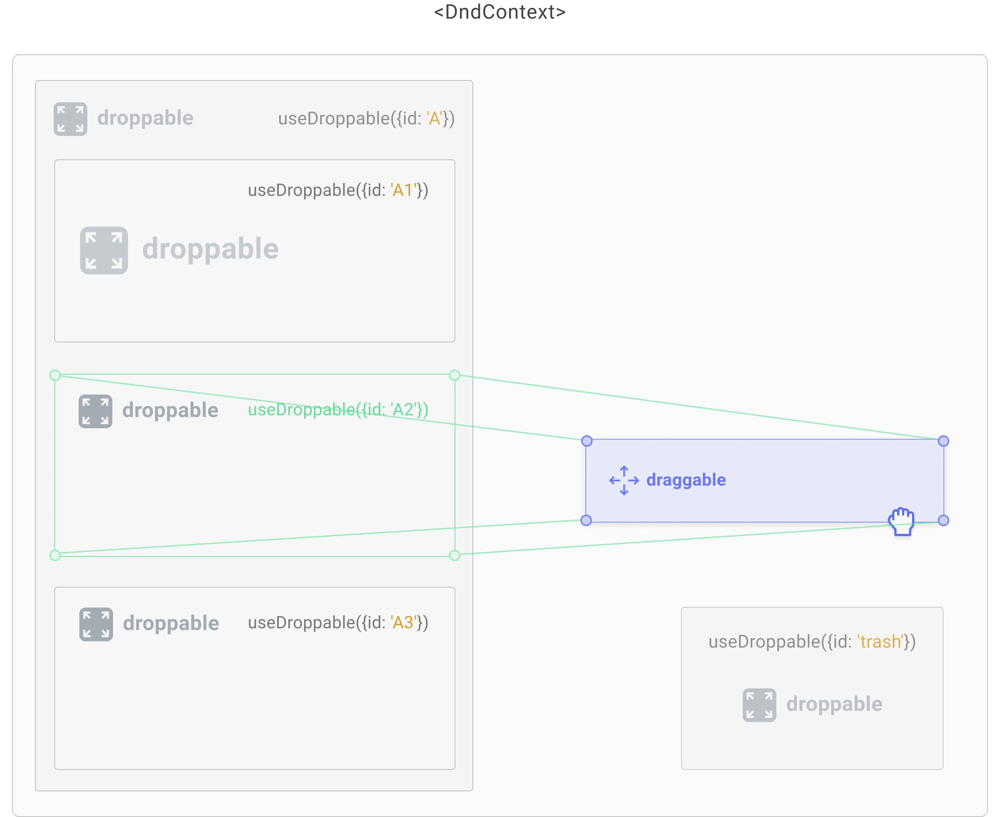Select the green useDroppable({id: 'A2'}) text
The image size is (1000, 817).
[x=338, y=410]
